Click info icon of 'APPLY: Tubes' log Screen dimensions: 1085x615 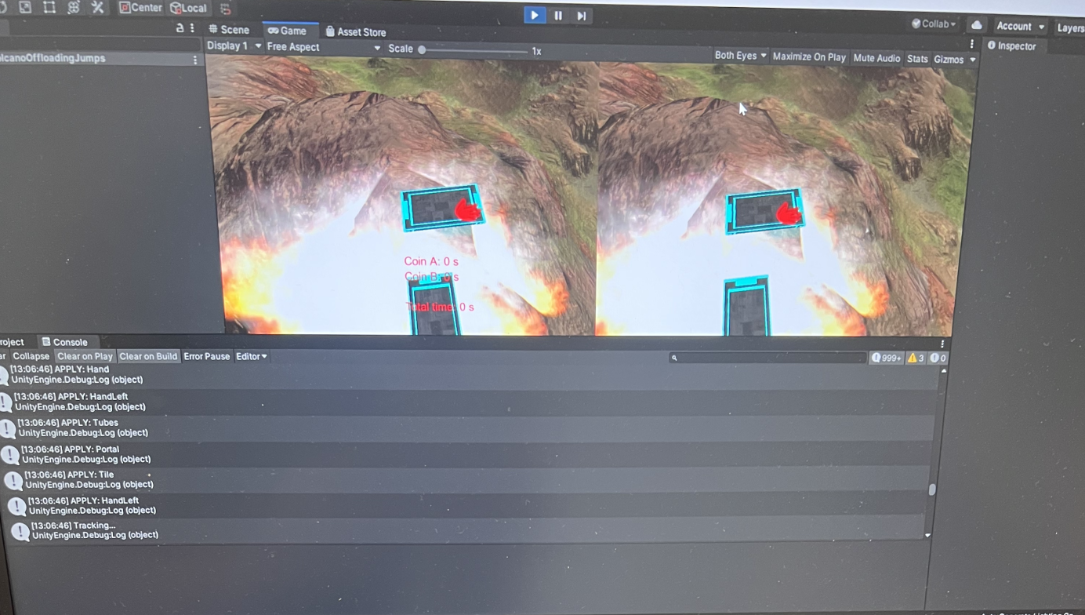click(8, 428)
